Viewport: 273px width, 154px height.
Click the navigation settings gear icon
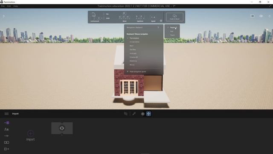(161, 21)
